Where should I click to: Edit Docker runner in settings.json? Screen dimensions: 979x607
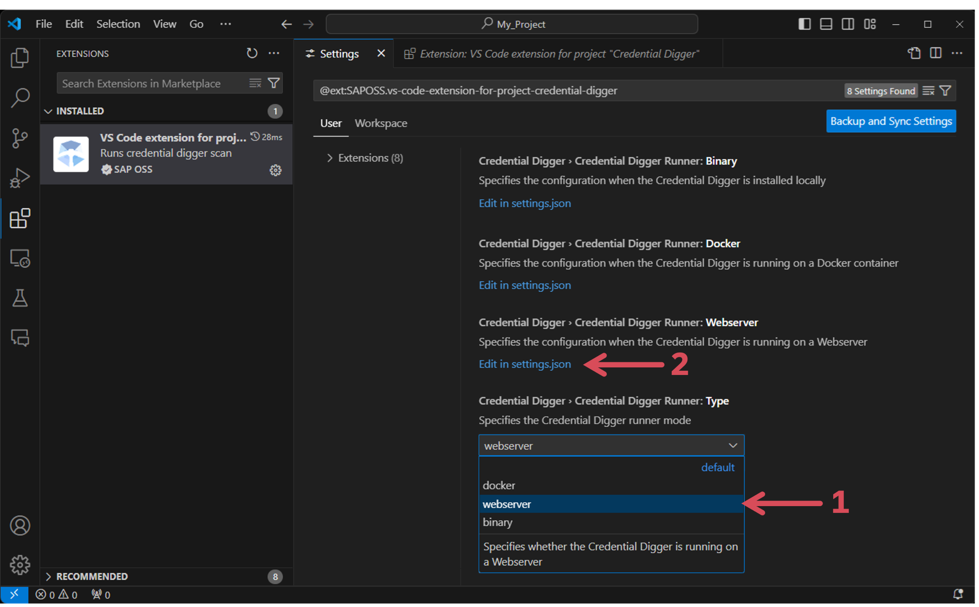point(524,285)
